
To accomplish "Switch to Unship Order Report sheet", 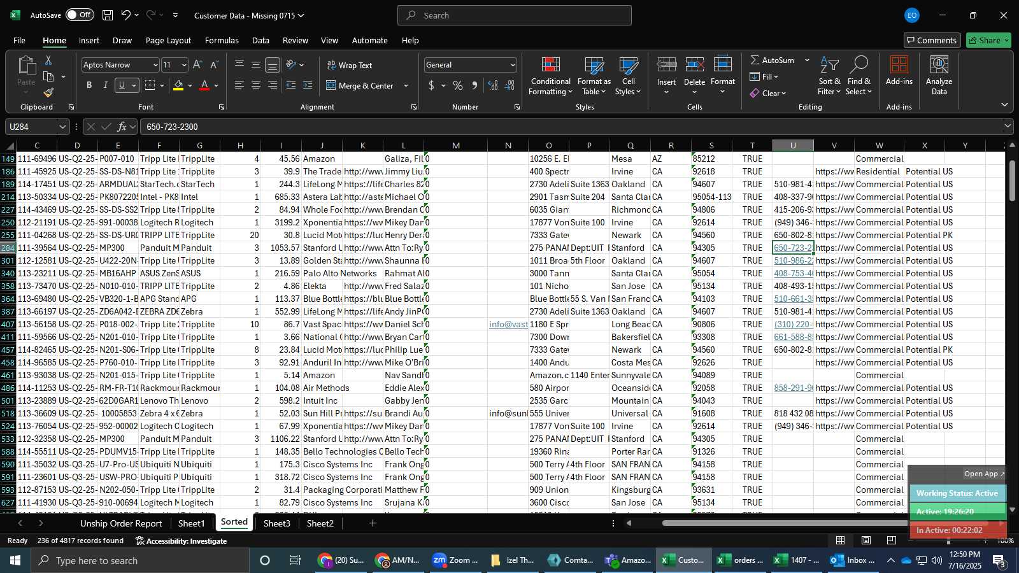I will click(x=121, y=523).
